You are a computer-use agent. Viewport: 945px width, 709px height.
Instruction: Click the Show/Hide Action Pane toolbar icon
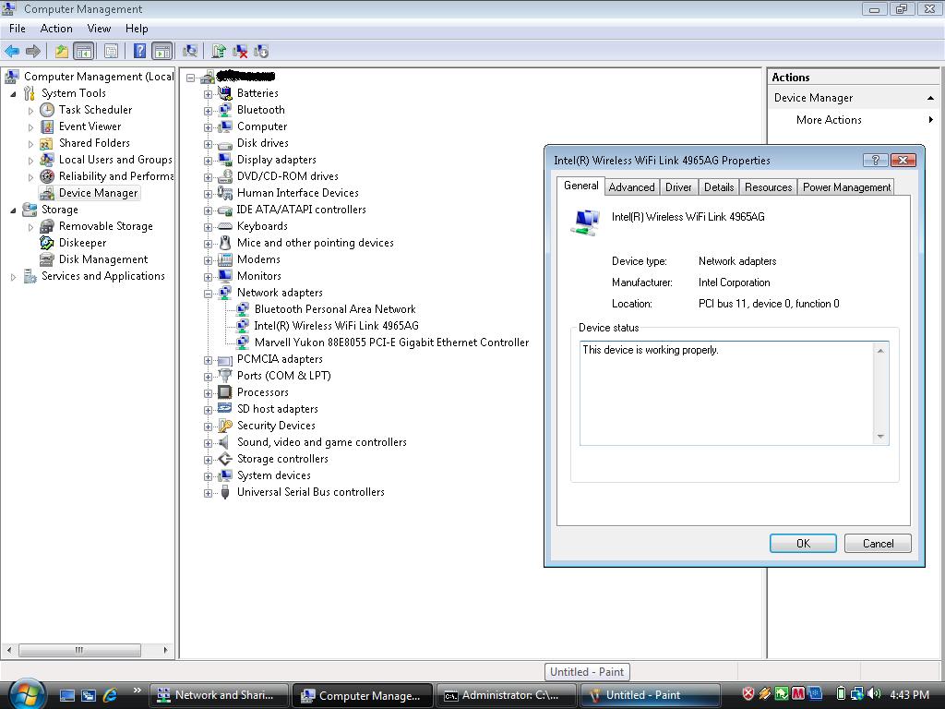tap(161, 52)
